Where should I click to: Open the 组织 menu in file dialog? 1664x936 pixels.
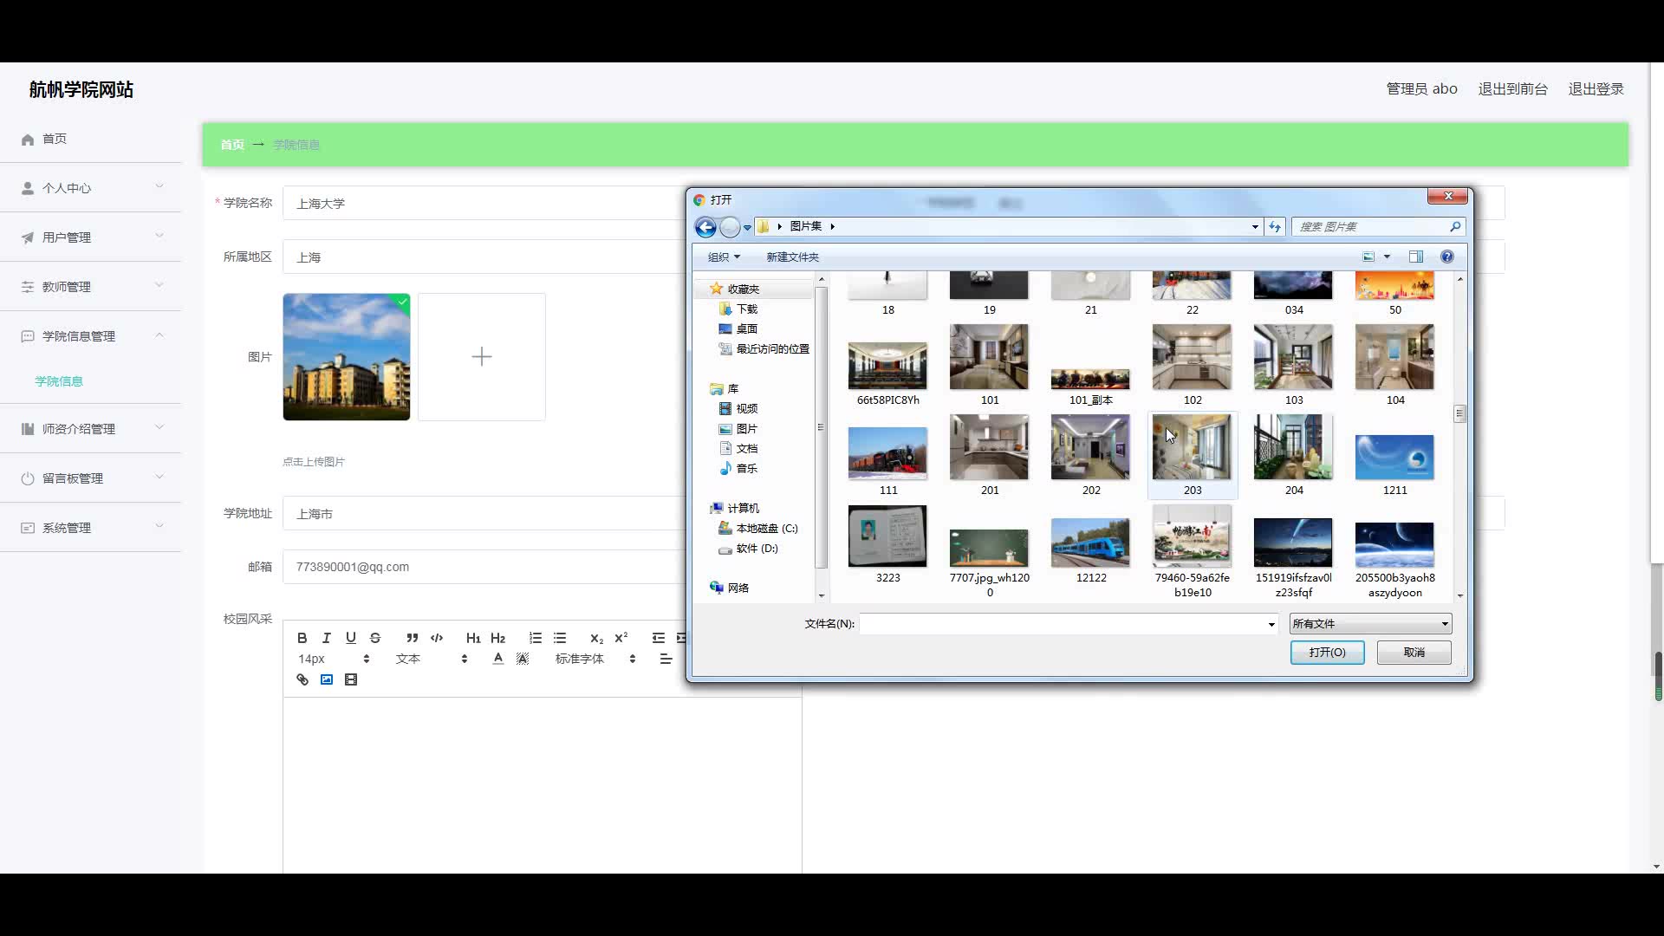tap(724, 257)
